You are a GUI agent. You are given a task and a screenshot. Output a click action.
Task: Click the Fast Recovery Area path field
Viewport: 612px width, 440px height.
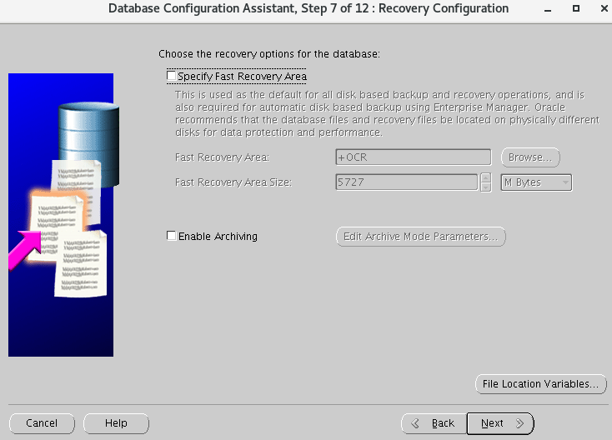(413, 157)
